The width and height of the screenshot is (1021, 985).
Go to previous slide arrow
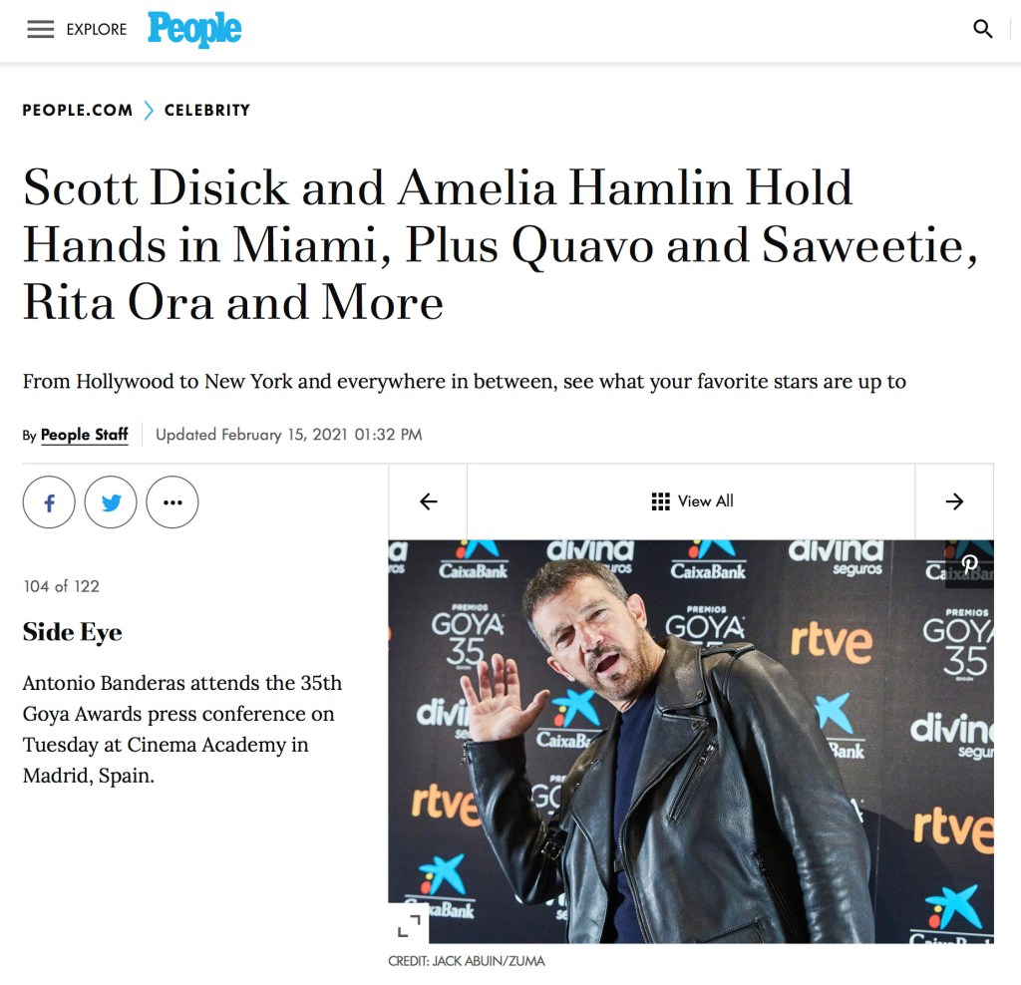[x=428, y=501]
